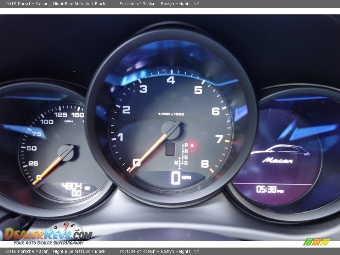The height and width of the screenshot is (255, 340).
Task: Click 'Porsche of Roslyn' text in the header
Action: pyautogui.click(x=137, y=4)
